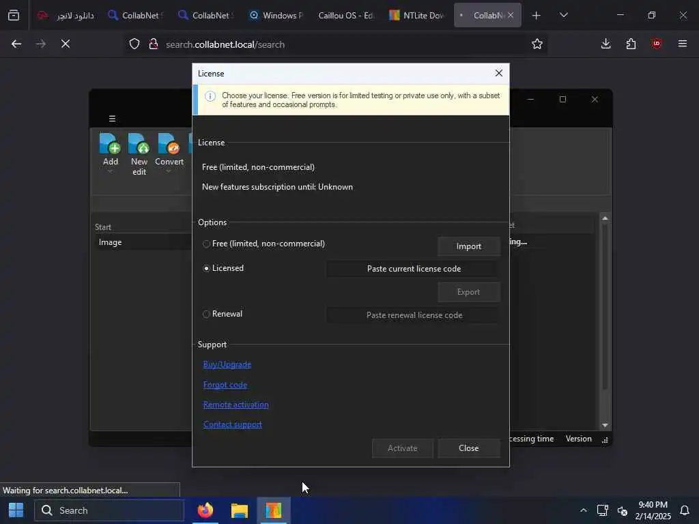Switch to the Caillou OS tab

click(345, 15)
